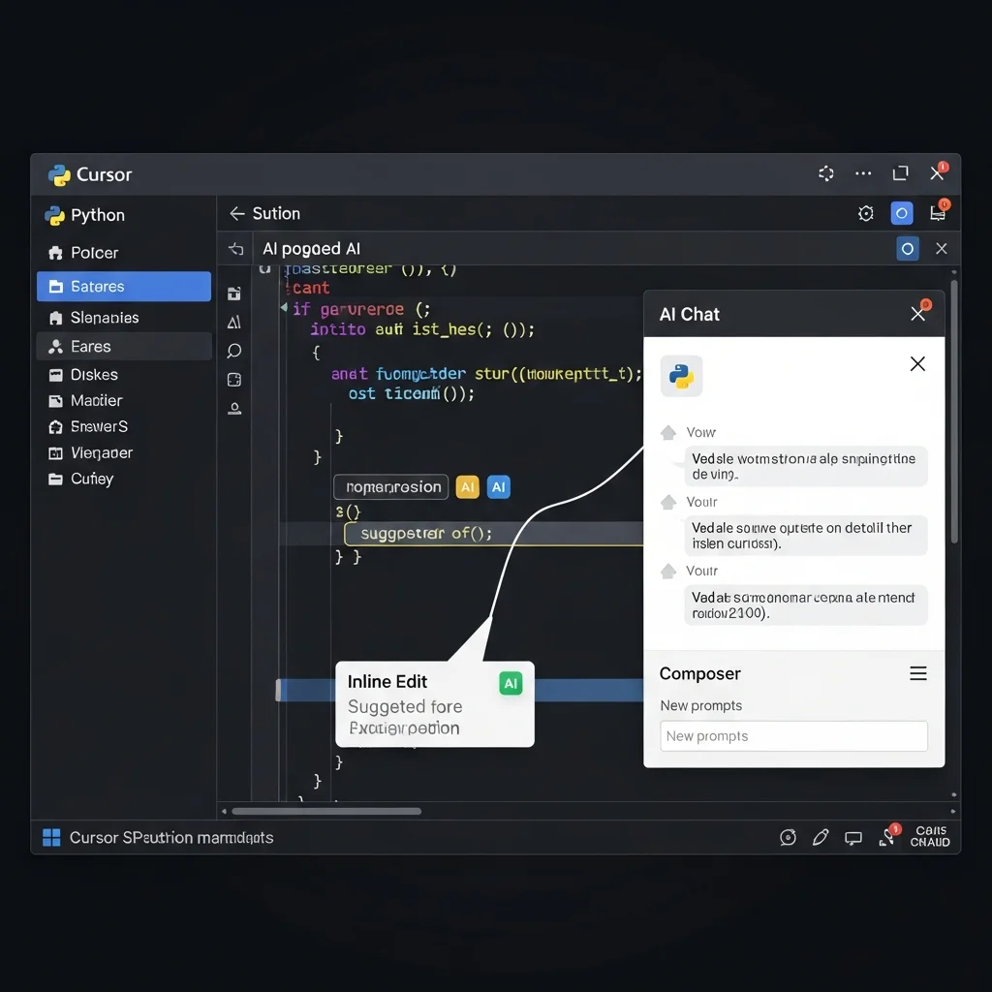Toggle the orange AI chip in the code editor

[468, 487]
